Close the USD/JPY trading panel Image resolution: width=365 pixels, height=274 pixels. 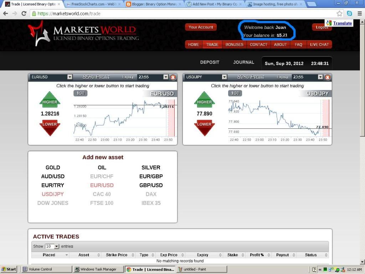[328, 77]
